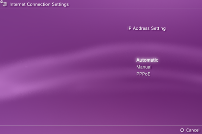
Task: Click the PPPoE entry under Manual
Action: [x=143, y=74]
